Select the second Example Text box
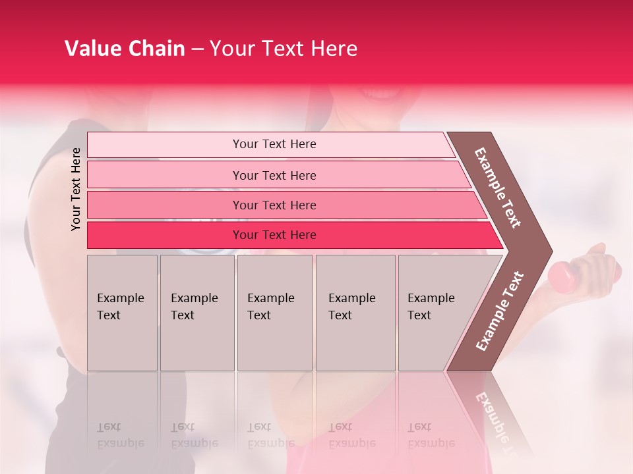The width and height of the screenshot is (633, 474). tap(197, 313)
